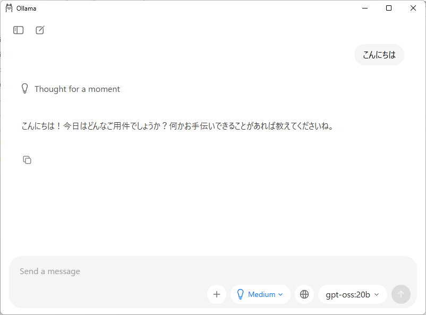
Task: Close the Ollama window
Action: coord(413,8)
